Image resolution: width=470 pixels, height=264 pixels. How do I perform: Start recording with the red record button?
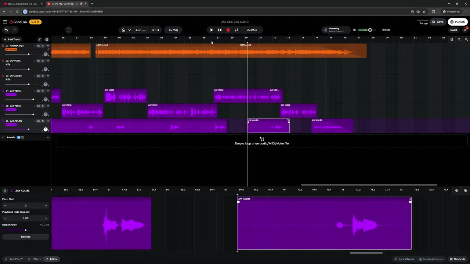click(228, 30)
